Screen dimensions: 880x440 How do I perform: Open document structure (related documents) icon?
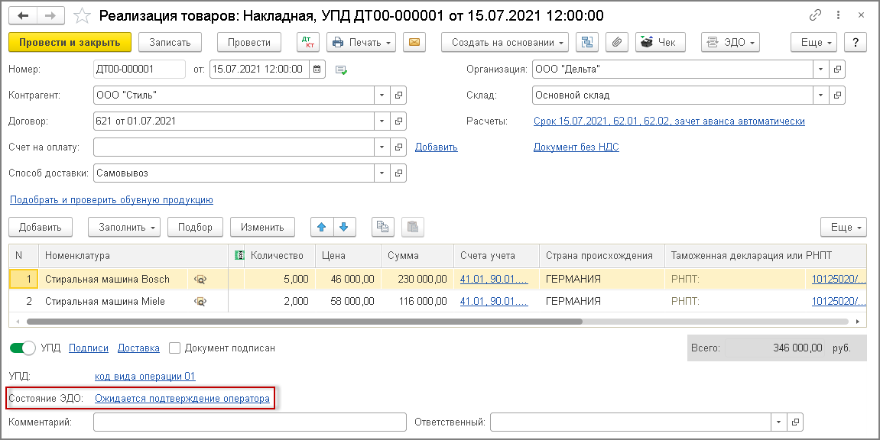(x=587, y=42)
